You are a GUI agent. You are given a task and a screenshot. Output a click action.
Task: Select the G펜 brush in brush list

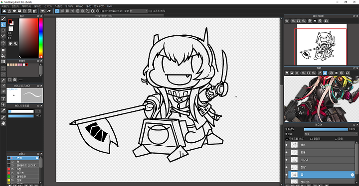tap(23, 169)
